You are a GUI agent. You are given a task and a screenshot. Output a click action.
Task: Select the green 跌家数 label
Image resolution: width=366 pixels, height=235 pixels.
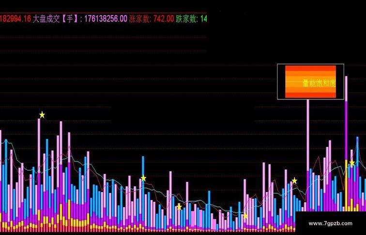pos(186,19)
